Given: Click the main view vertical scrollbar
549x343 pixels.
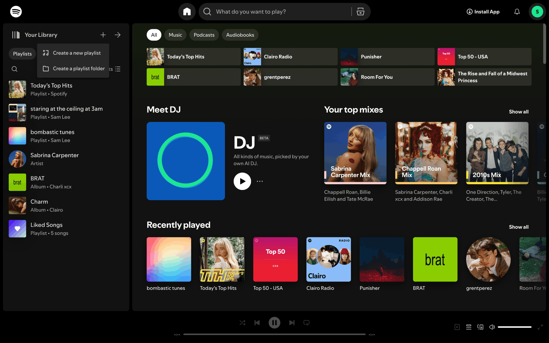Looking at the screenshot, I should [x=544, y=44].
